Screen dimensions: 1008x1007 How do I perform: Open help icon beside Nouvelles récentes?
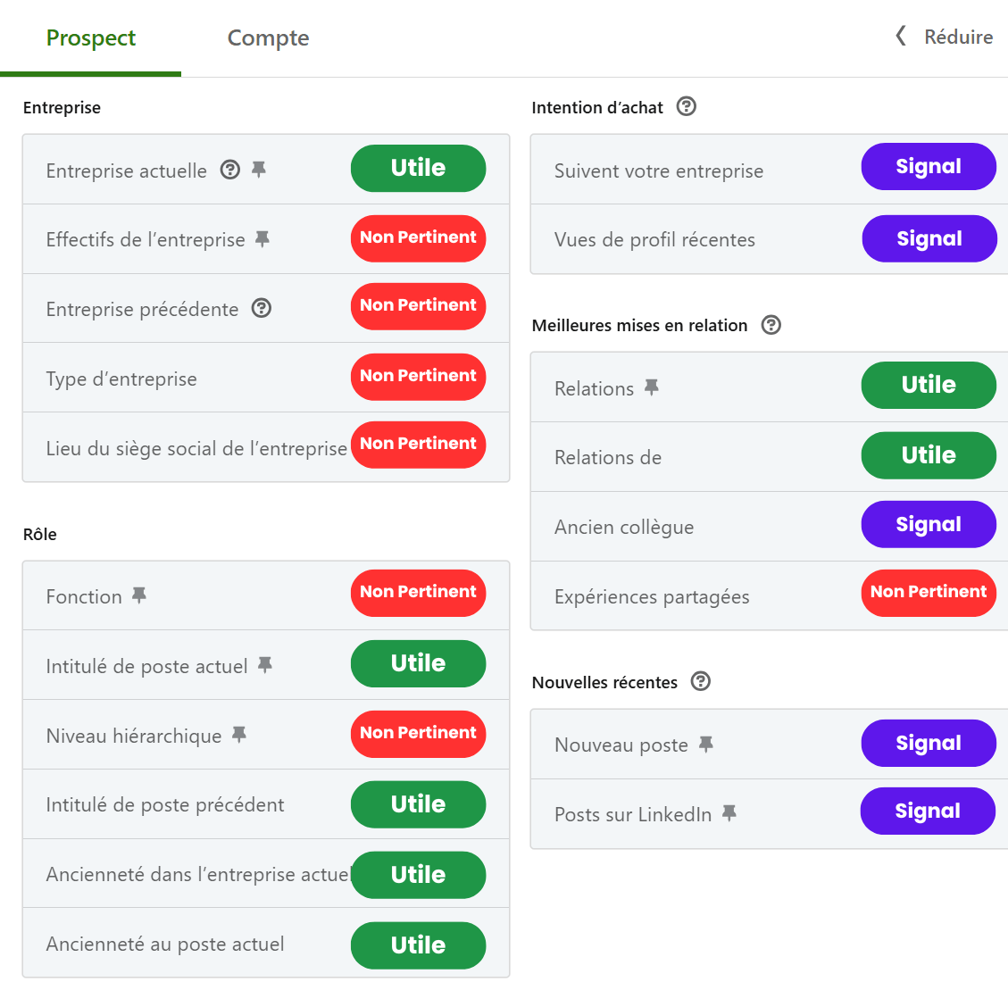click(702, 681)
